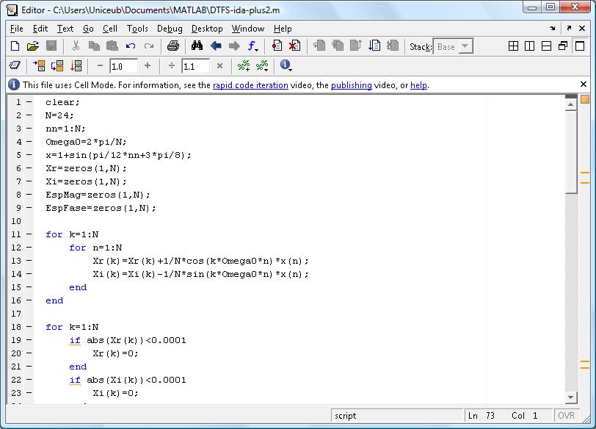
Task: Split editor windows top and bottom
Action: point(546,46)
